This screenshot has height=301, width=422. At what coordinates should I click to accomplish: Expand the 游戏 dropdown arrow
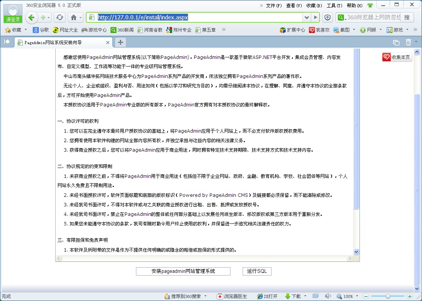[407, 30]
